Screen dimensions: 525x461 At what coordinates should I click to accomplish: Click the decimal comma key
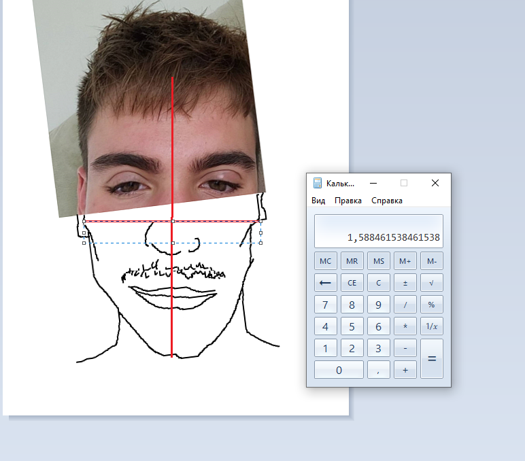(x=379, y=370)
